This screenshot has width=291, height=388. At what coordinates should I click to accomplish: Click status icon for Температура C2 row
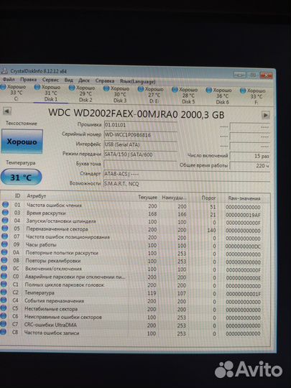pos(4,292)
